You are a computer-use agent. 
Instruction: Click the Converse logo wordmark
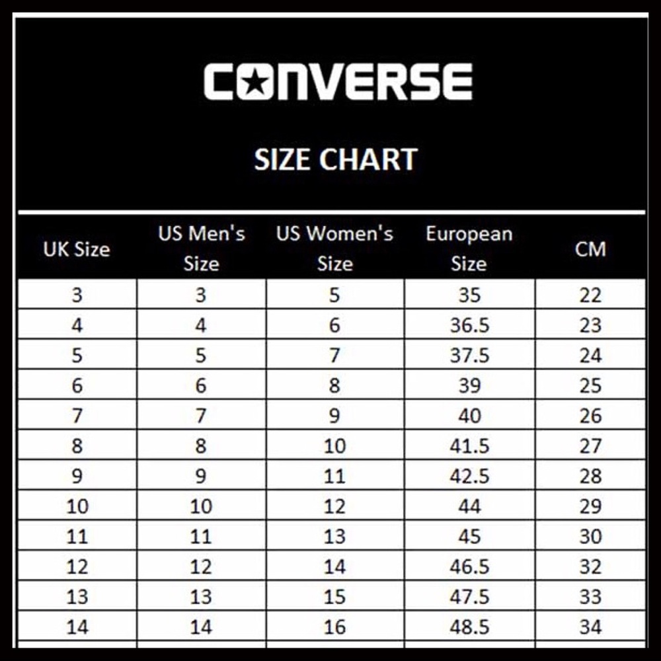[x=338, y=82]
